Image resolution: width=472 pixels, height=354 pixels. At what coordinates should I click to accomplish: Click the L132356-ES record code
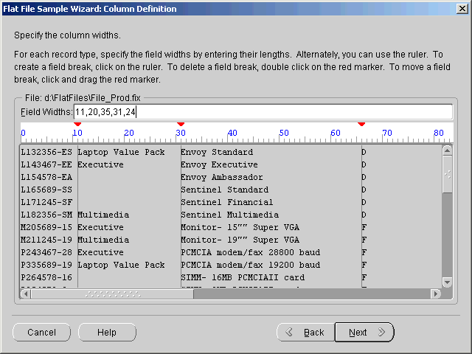(46, 153)
